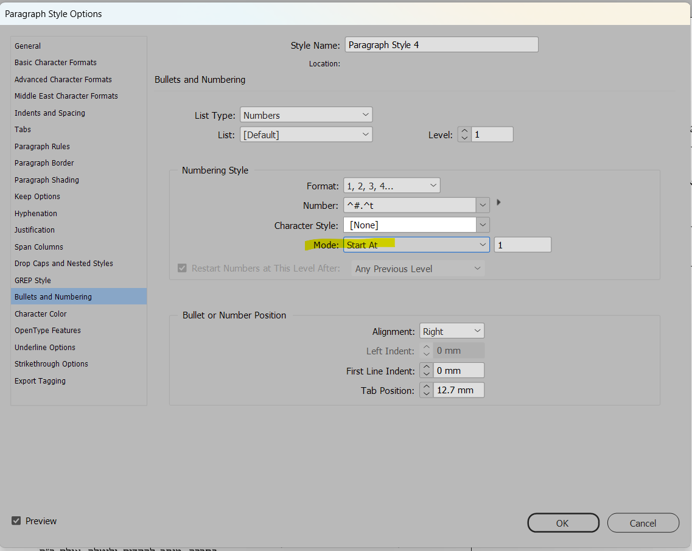Click the OK button
Screen dimensions: 692x551
tap(563, 523)
